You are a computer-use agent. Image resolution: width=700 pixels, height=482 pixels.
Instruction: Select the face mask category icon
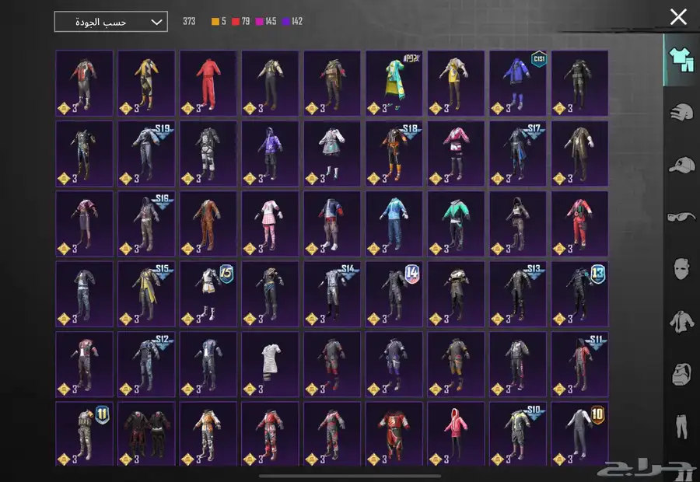[681, 269]
